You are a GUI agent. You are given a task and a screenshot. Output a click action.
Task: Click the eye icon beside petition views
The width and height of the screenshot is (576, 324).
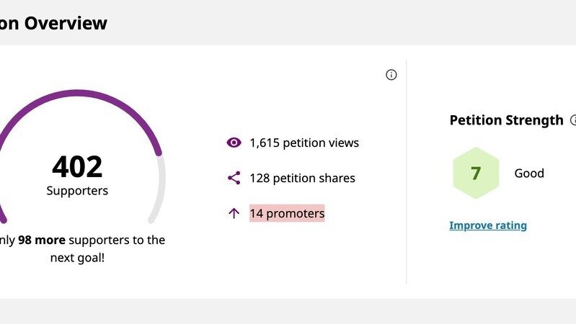(x=234, y=143)
